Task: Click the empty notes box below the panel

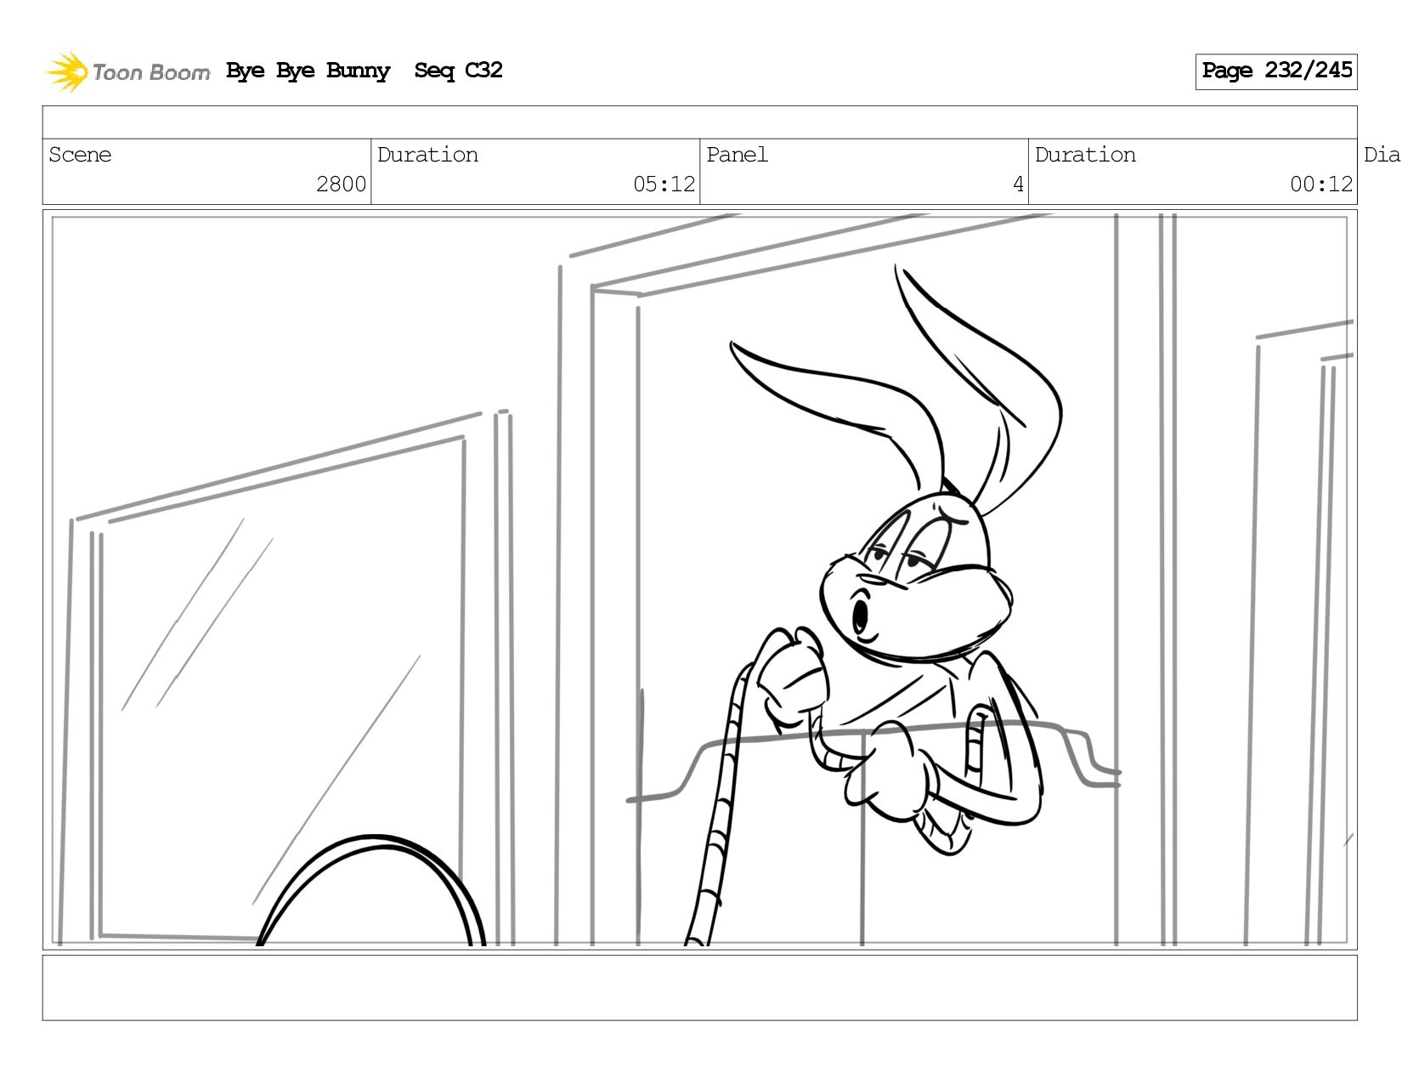Action: tap(699, 987)
